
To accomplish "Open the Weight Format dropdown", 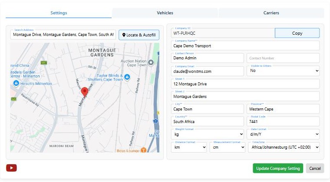I will [x=208, y=134].
